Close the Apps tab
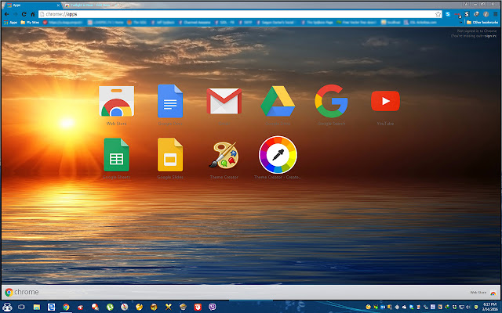 coord(58,5)
